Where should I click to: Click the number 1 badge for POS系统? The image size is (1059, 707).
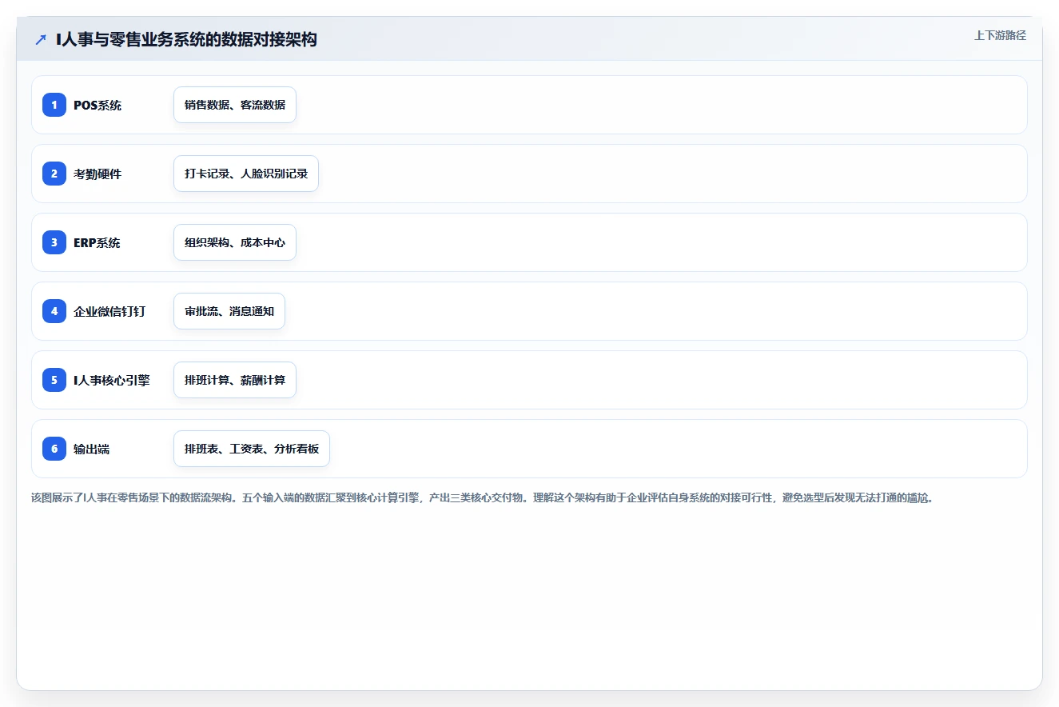pos(54,105)
